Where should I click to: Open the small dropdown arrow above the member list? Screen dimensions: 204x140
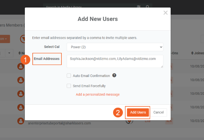click(9, 53)
